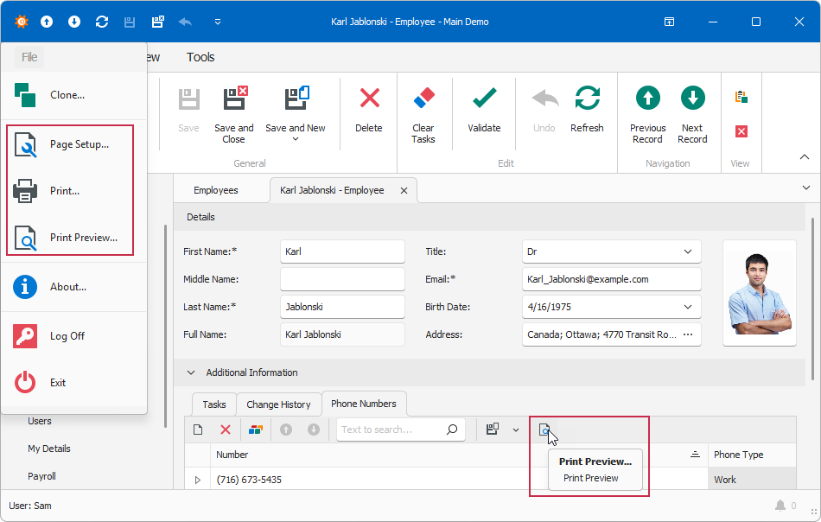
Task: Click the save layout icon beside the search field
Action: (491, 430)
